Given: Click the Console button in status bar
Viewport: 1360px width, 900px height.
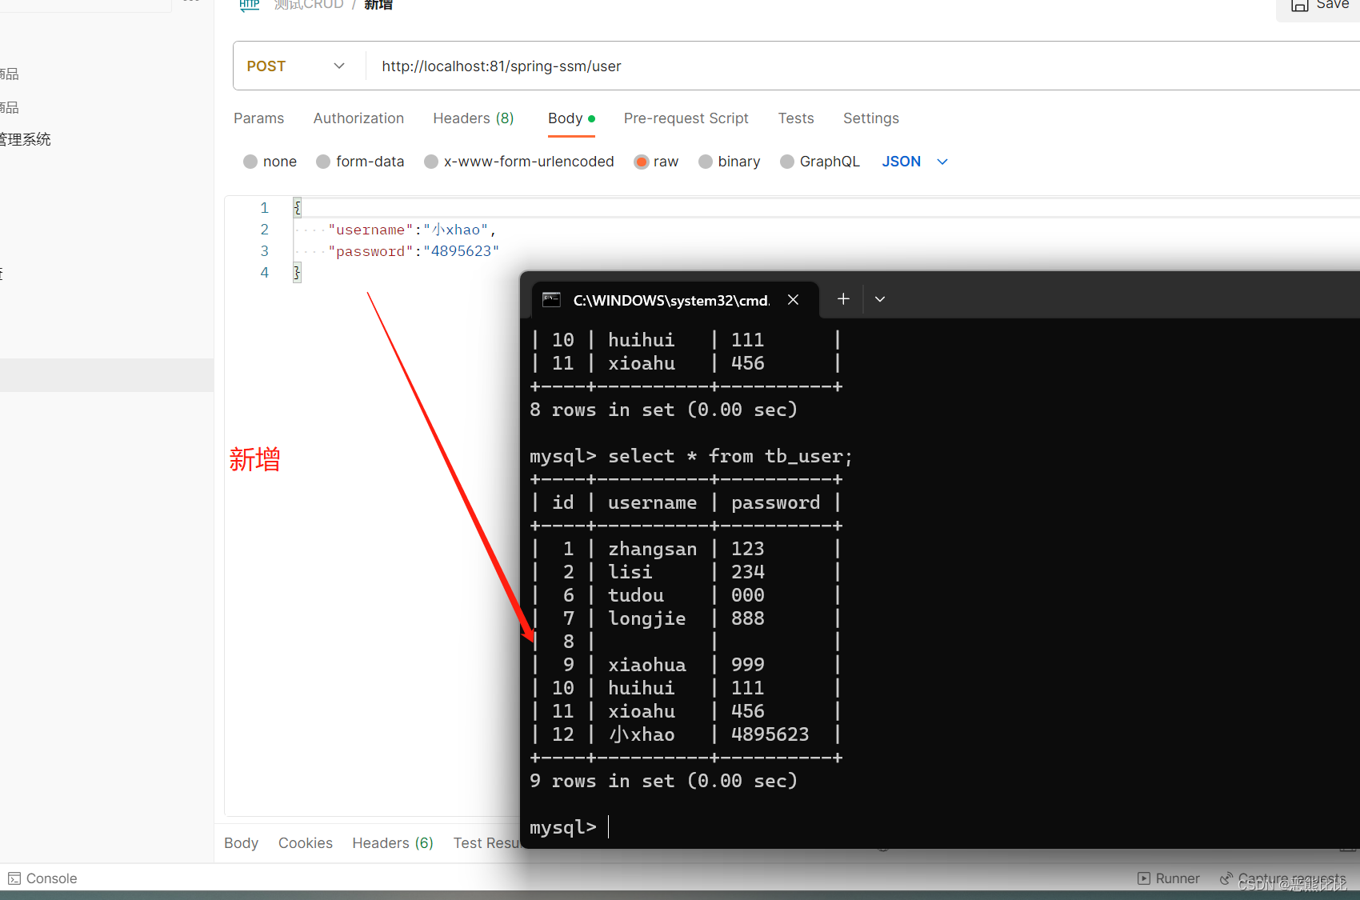Looking at the screenshot, I should pos(42,878).
